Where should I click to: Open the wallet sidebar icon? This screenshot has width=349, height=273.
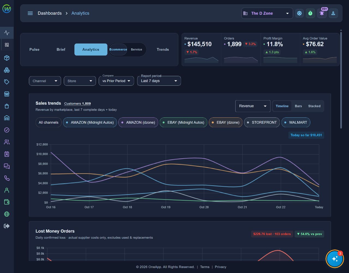[x=7, y=202]
